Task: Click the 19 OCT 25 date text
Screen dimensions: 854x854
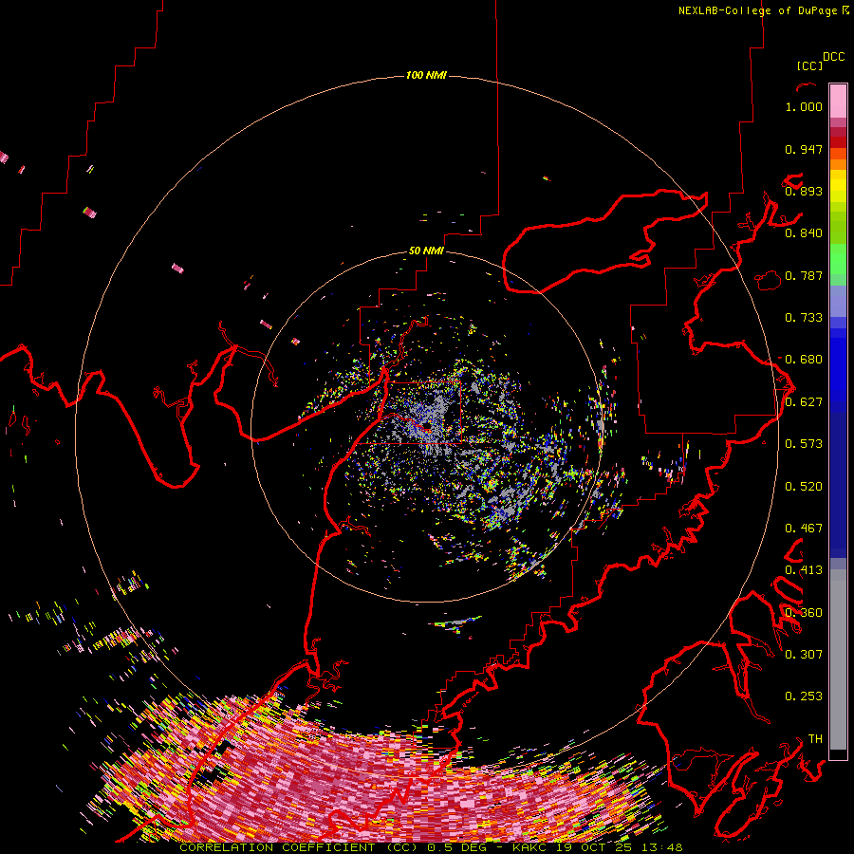Action: pos(594,847)
